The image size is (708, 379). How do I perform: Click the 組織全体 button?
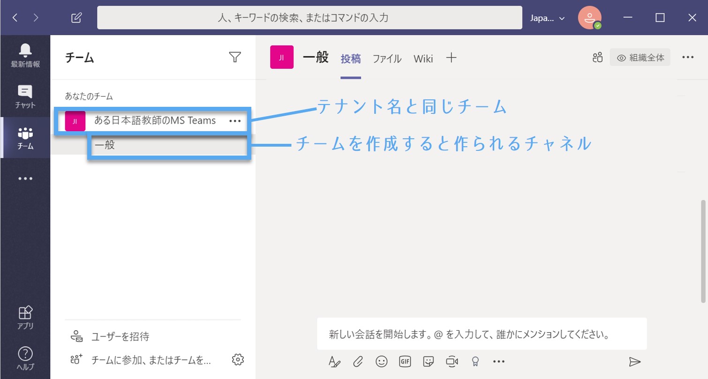click(640, 58)
